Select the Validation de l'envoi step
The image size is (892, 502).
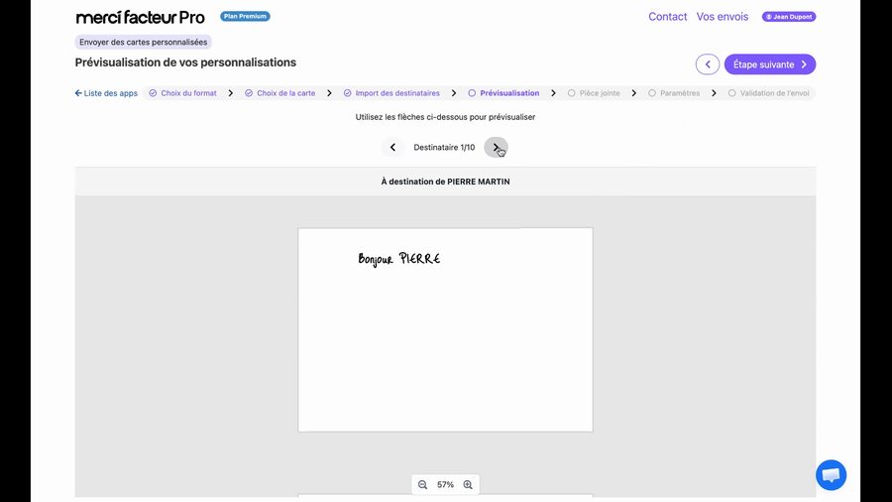(x=768, y=93)
